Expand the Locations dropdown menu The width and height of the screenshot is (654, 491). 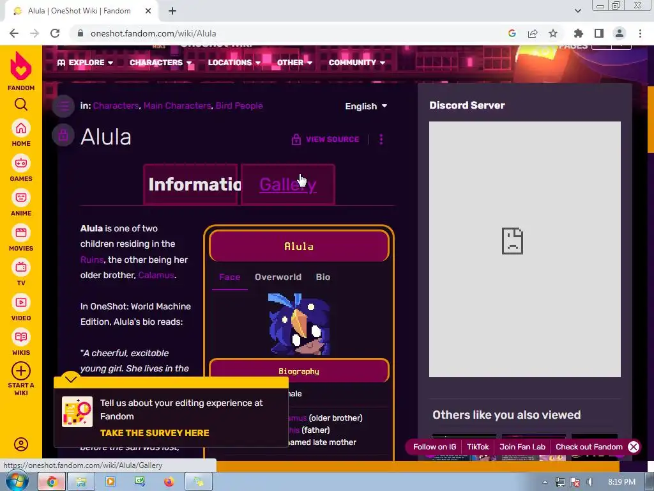(234, 63)
